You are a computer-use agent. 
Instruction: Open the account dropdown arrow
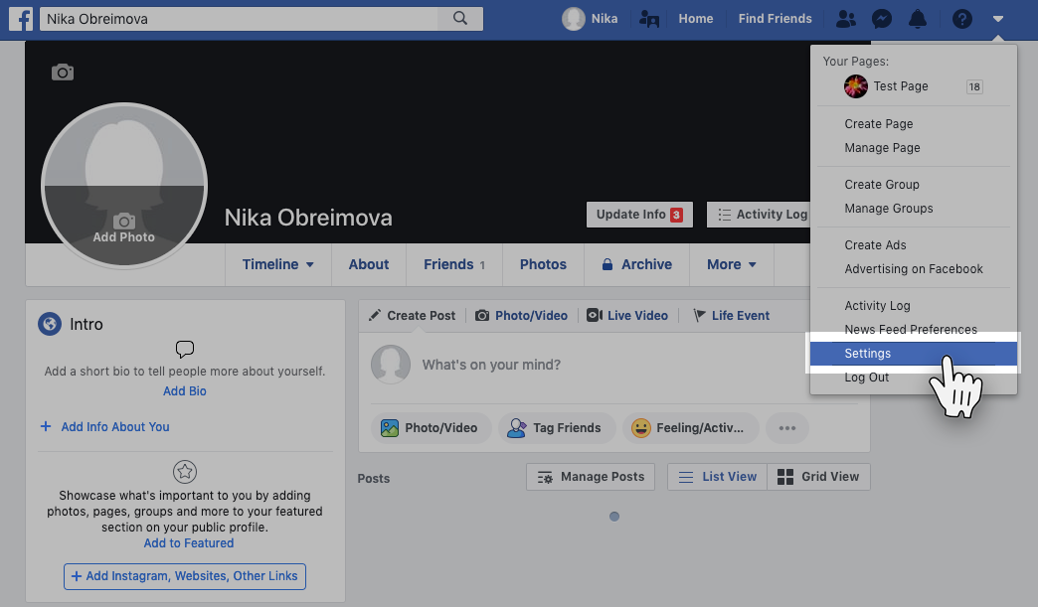point(998,19)
